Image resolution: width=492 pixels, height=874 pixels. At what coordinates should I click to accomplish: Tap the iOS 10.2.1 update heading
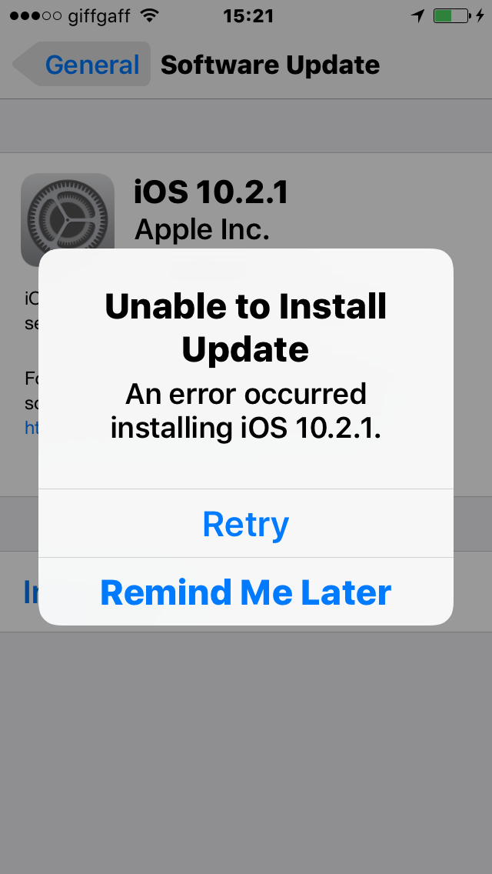211,192
